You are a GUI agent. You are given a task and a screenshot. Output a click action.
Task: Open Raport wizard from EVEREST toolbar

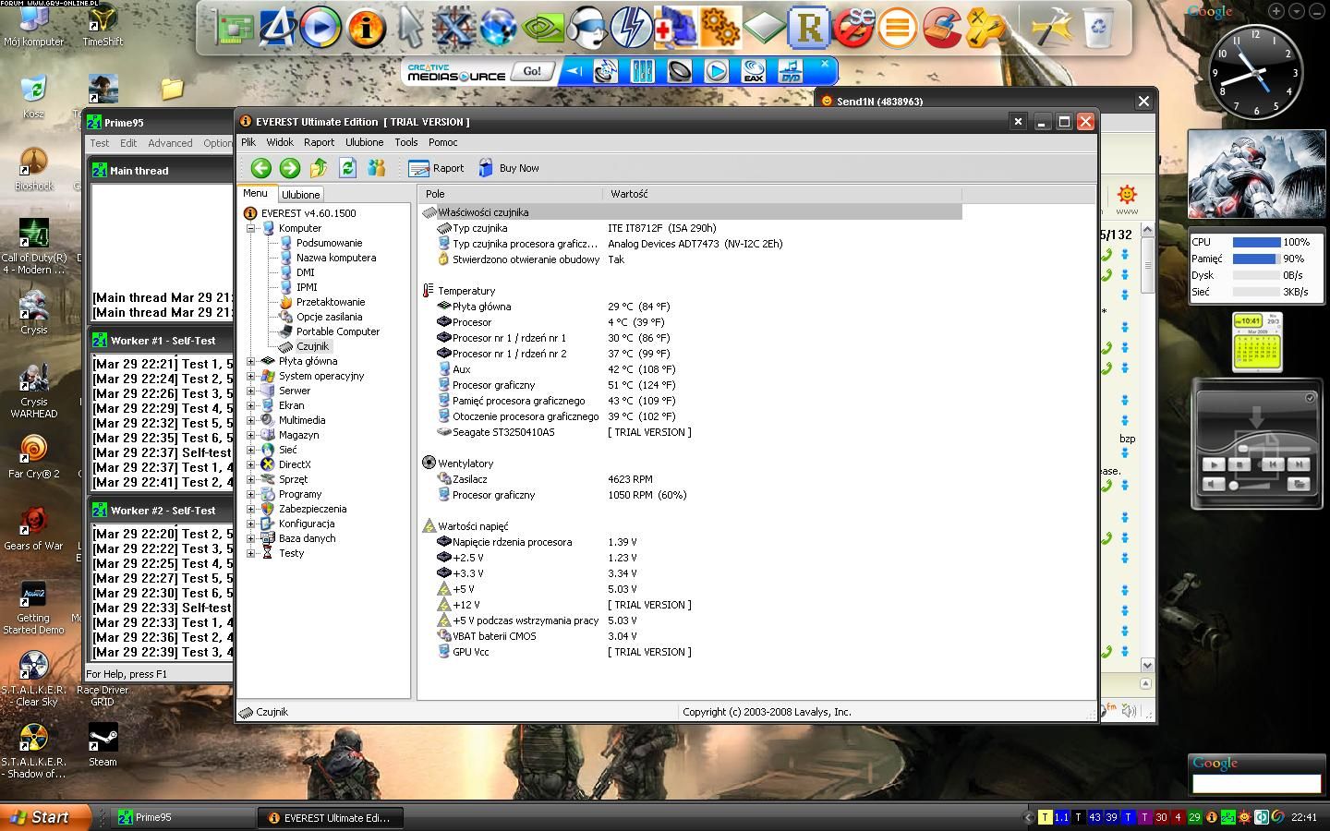pyautogui.click(x=436, y=168)
